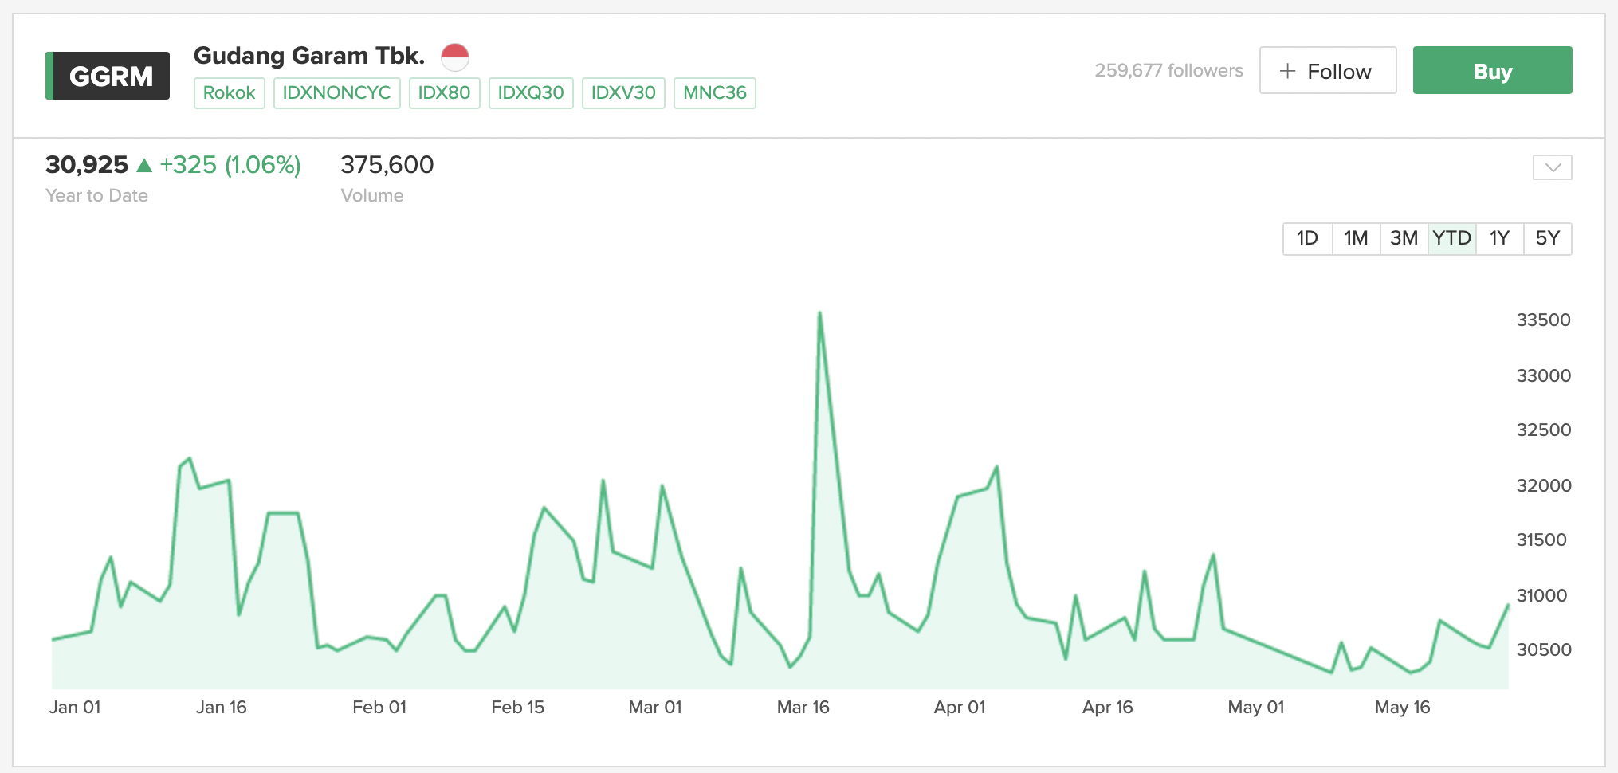Open the MNC36 index tag

click(x=715, y=93)
